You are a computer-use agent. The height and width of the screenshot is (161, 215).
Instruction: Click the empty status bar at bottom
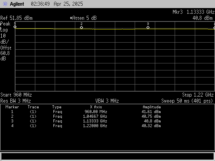coord(107,156)
